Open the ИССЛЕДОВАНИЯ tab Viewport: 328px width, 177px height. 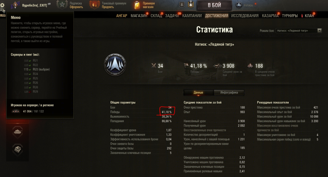tap(245, 16)
